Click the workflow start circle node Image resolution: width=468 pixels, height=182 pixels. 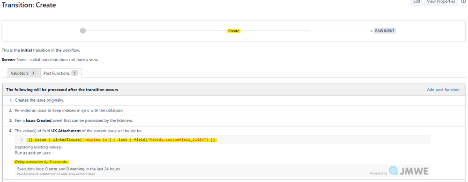82,31
